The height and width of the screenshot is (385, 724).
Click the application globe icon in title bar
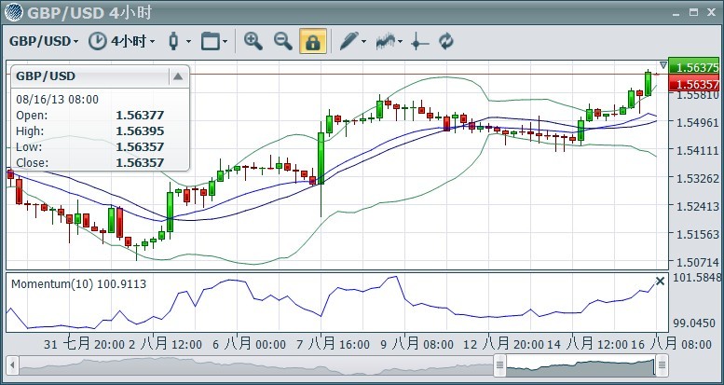13,12
